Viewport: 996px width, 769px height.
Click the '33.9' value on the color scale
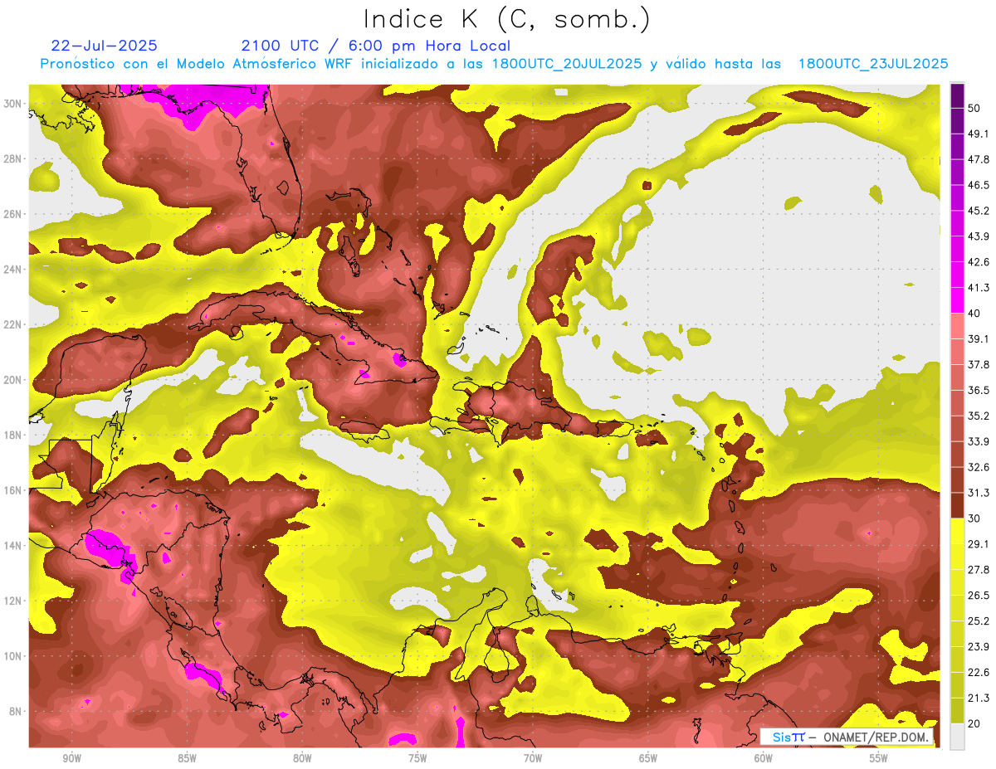click(979, 441)
